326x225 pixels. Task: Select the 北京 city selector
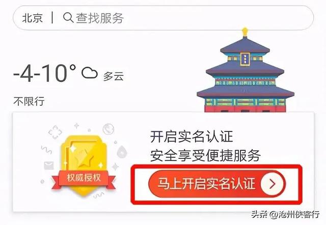coord(33,18)
